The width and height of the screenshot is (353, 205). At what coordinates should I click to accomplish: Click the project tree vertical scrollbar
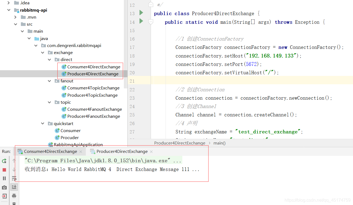point(126,44)
